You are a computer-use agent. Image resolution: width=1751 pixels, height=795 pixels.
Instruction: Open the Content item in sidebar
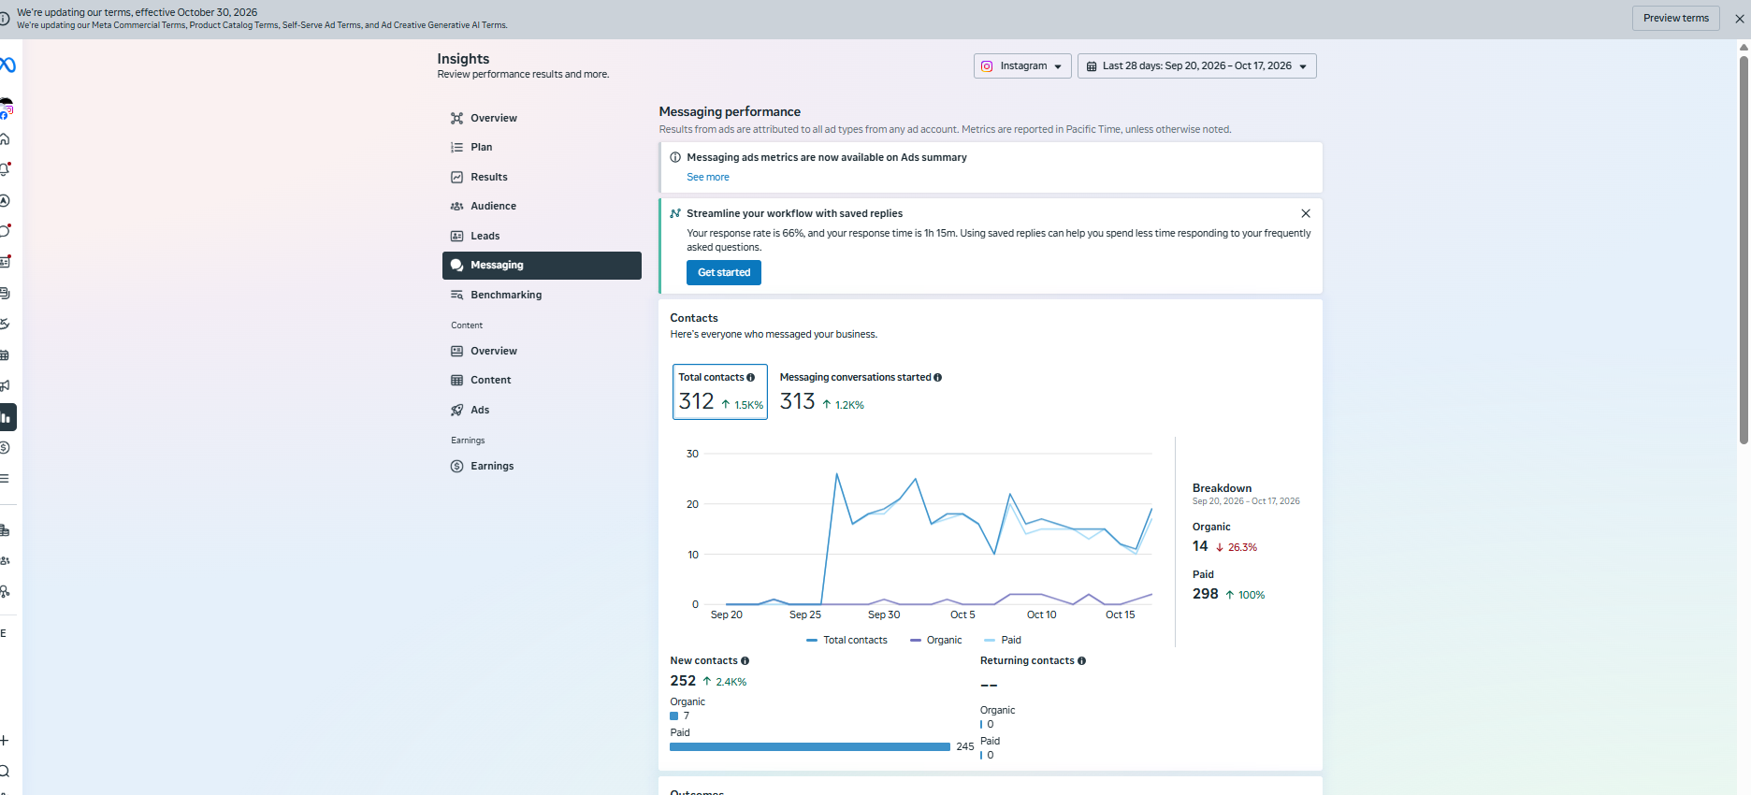tap(542, 380)
